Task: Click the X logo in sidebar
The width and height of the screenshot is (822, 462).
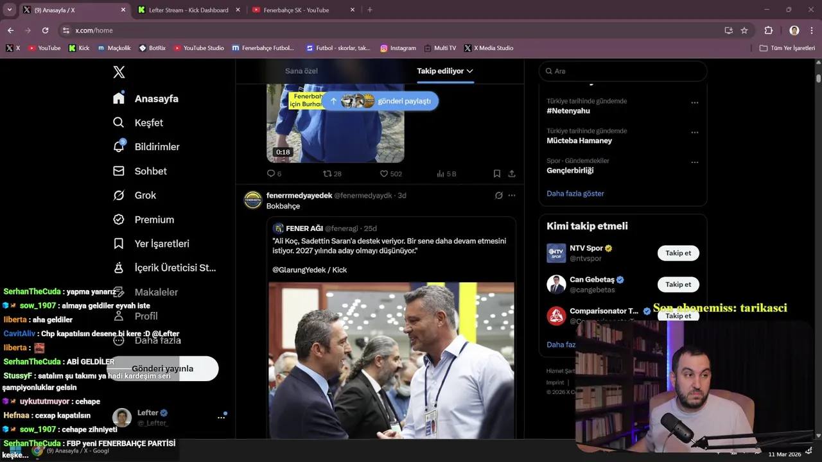Action: coord(119,72)
